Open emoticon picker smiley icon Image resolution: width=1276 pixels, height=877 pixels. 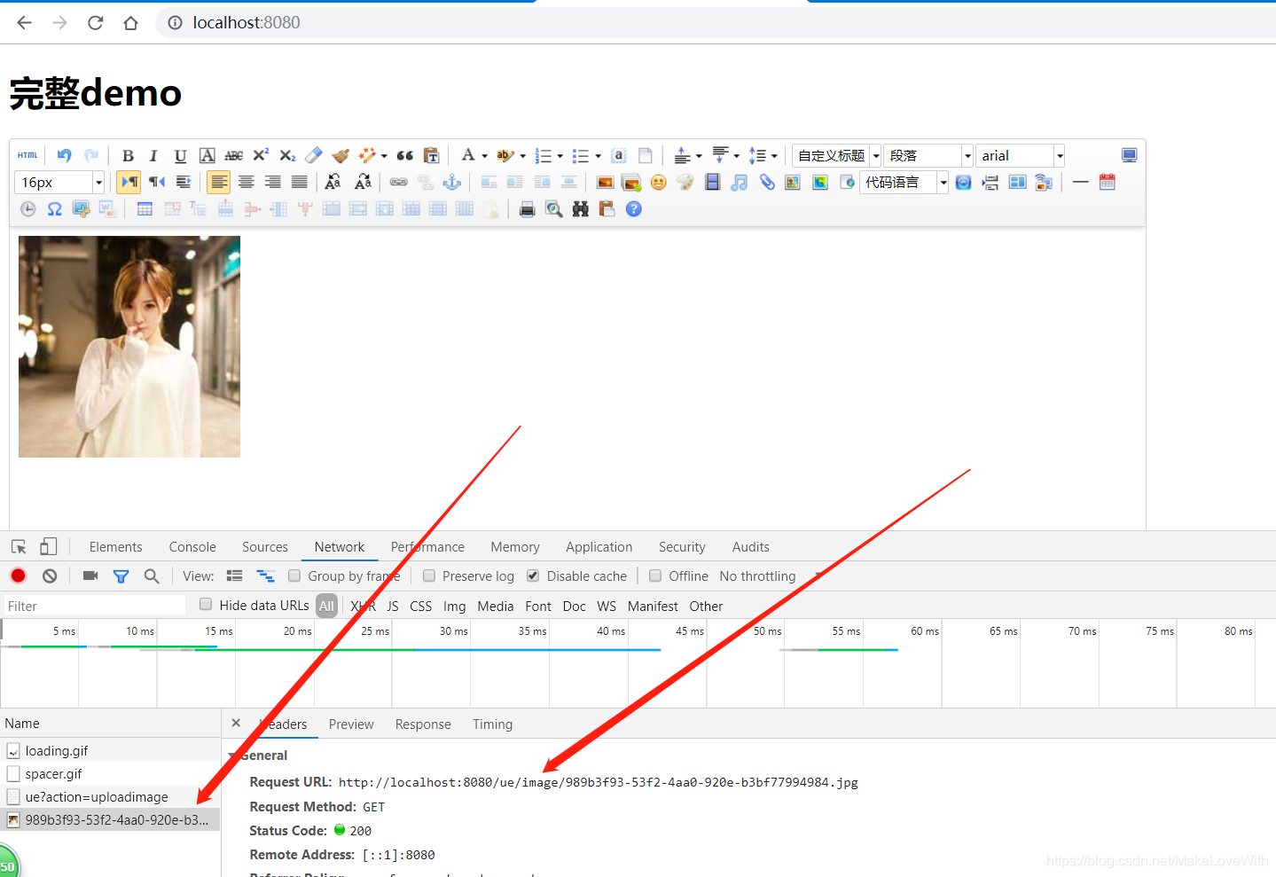[658, 182]
